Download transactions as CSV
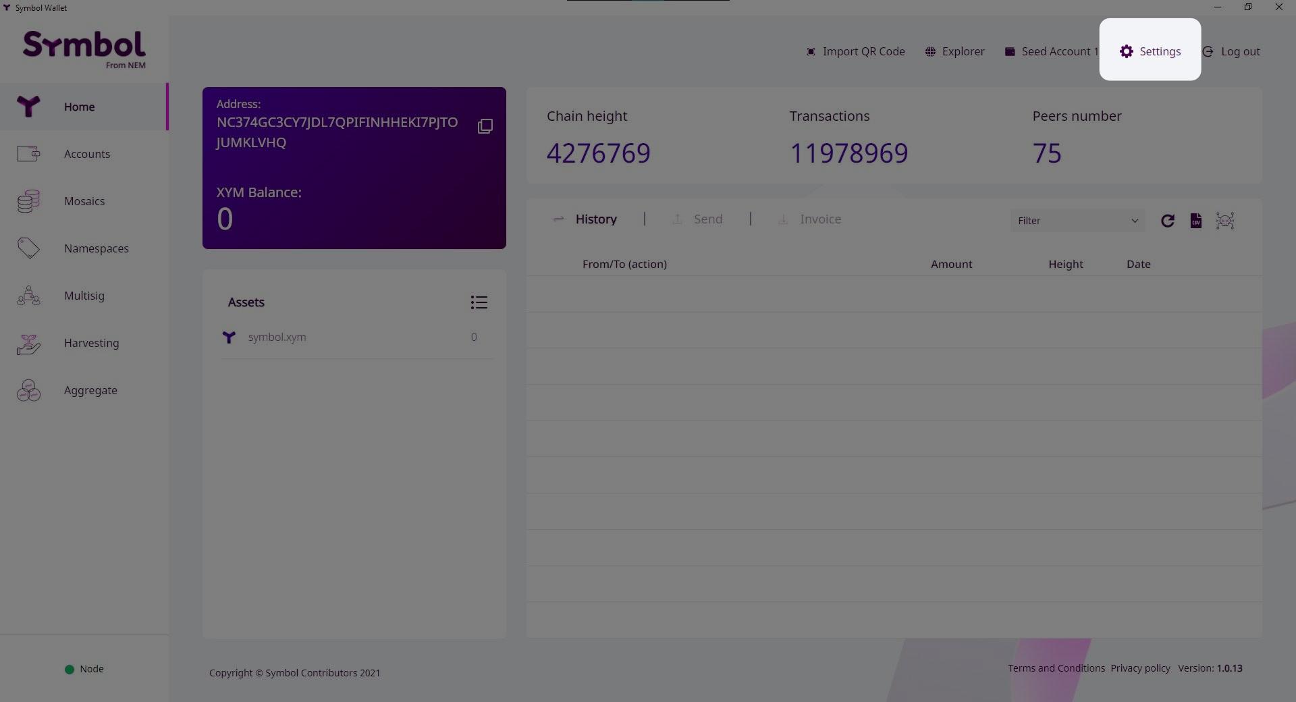Image resolution: width=1296 pixels, height=702 pixels. (1195, 221)
